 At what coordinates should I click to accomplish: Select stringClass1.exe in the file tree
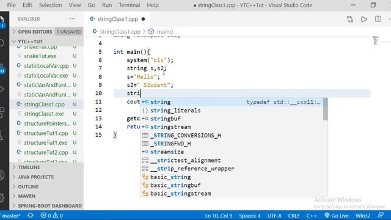pyautogui.click(x=46, y=114)
